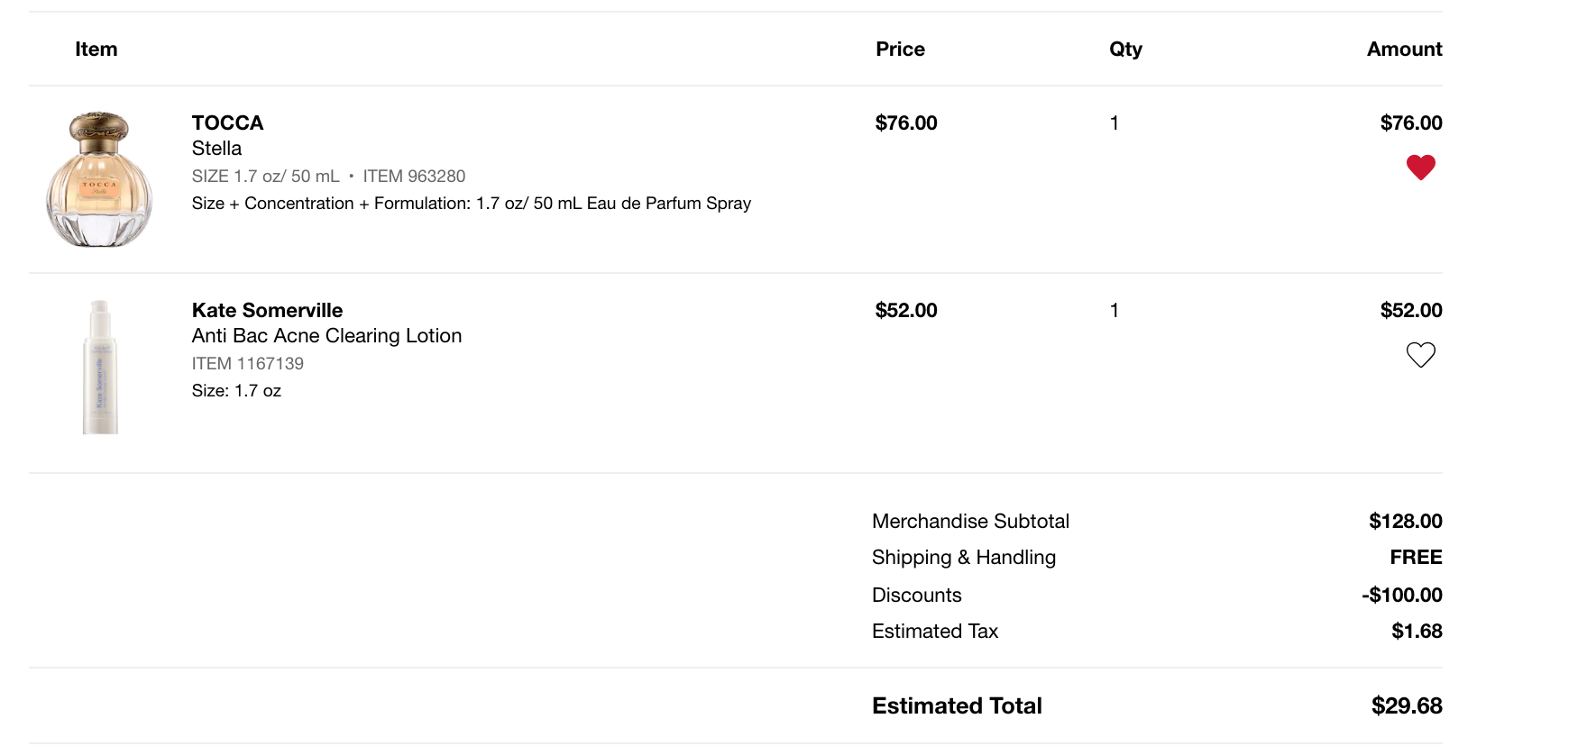Open the Kate Somerville lotion image
This screenshot has width=1596, height=755.
100,368
